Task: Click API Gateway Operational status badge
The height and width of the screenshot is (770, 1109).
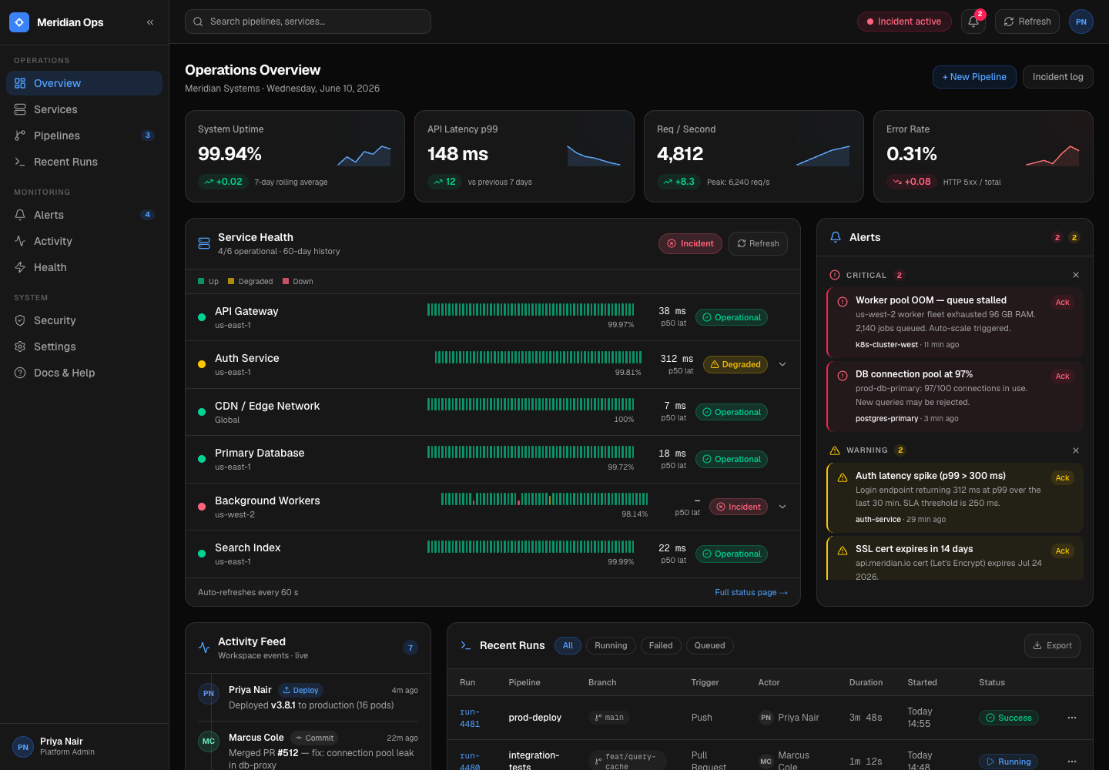Action: (x=732, y=317)
